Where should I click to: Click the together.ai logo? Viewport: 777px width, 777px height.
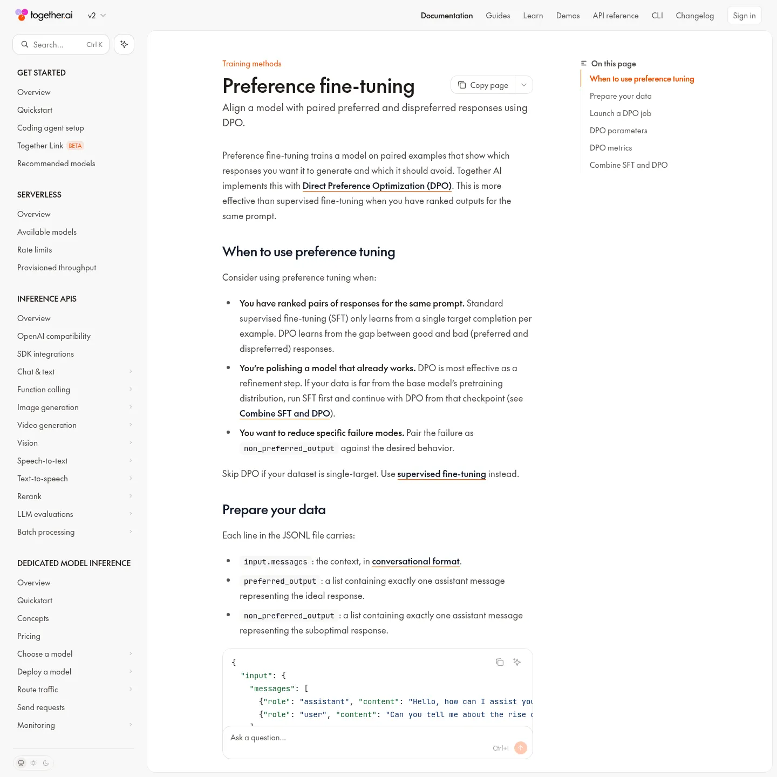44,15
